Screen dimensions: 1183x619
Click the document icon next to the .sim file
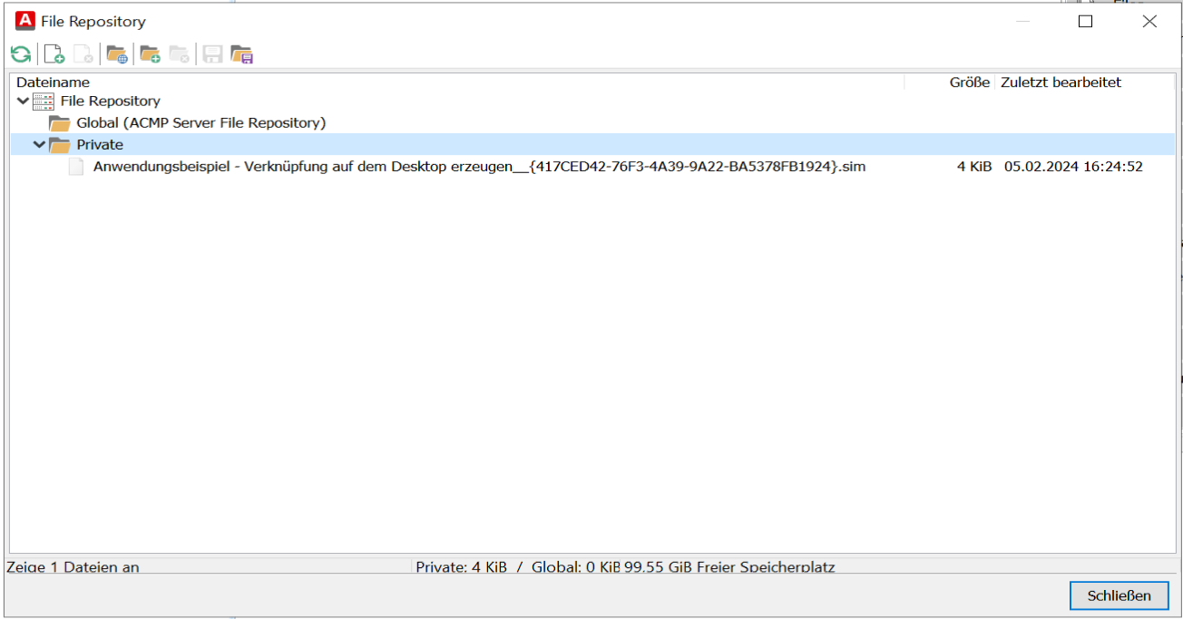[x=76, y=166]
